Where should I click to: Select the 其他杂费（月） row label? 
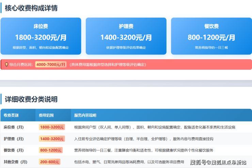[x=15, y=162]
